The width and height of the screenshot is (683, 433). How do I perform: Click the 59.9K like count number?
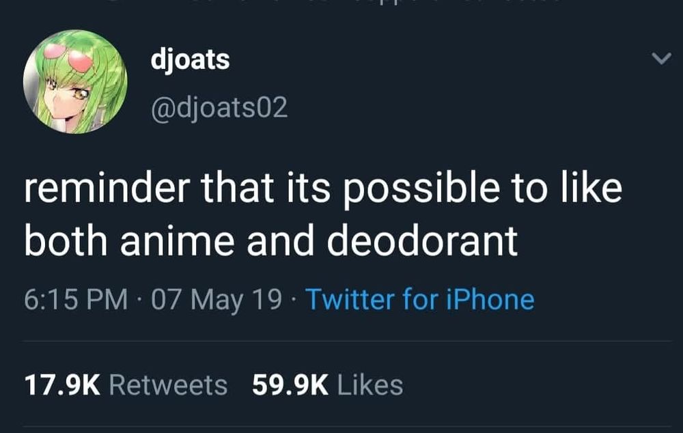tap(290, 385)
